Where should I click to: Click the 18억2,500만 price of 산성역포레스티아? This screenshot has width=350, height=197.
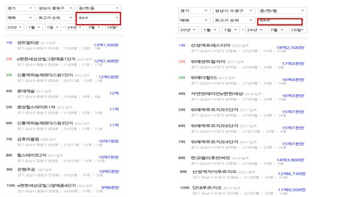290,48
